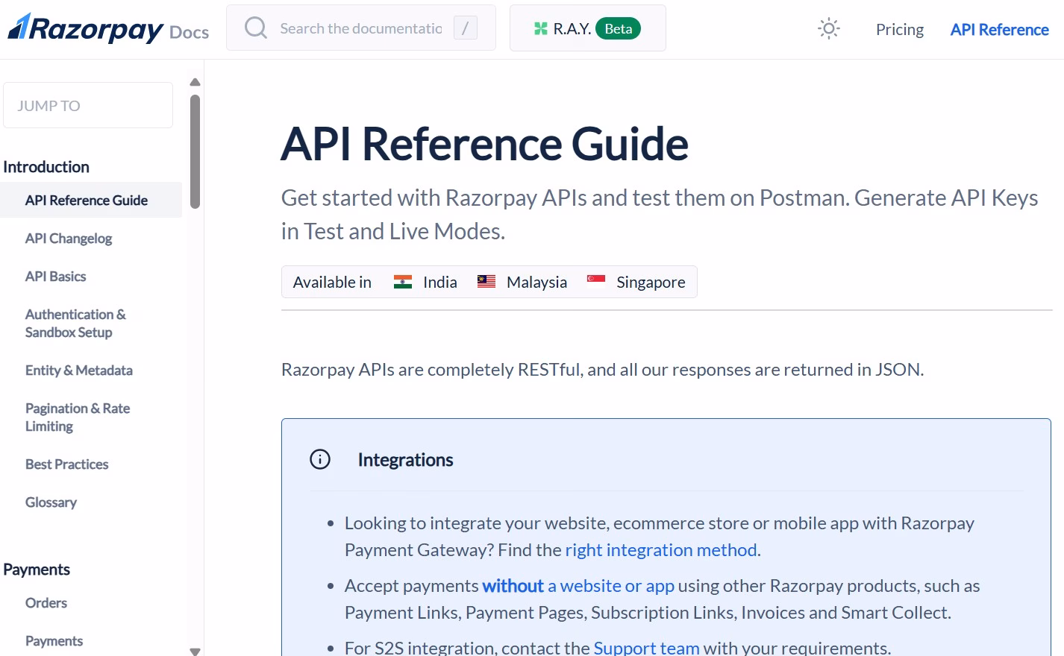This screenshot has width=1064, height=656.
Task: Click the sidebar scroll-down arrow
Action: tap(195, 650)
